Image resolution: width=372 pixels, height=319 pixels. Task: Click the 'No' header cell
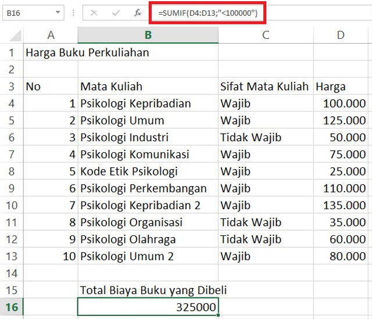(x=51, y=87)
